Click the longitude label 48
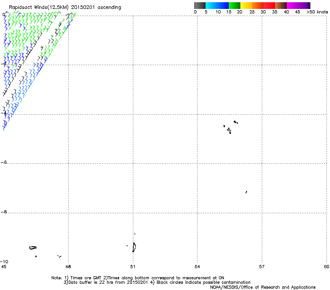This screenshot has height=290, width=330. [x=68, y=267]
